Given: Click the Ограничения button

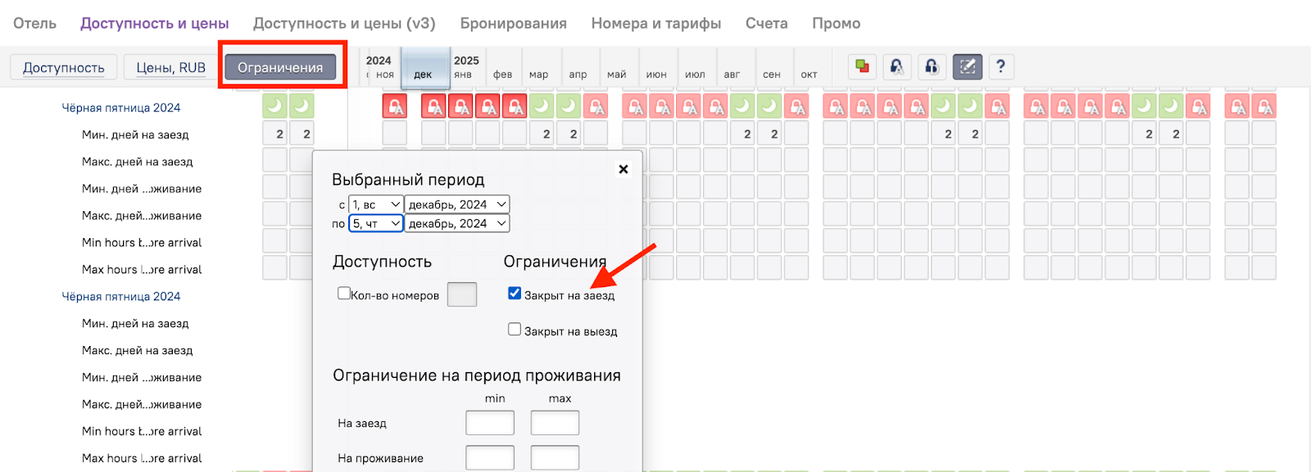Looking at the screenshot, I should (280, 67).
